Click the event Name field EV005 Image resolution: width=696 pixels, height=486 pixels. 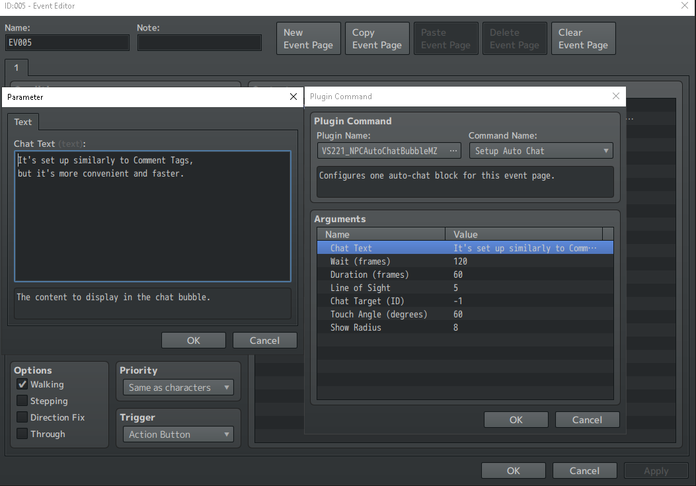pos(67,42)
